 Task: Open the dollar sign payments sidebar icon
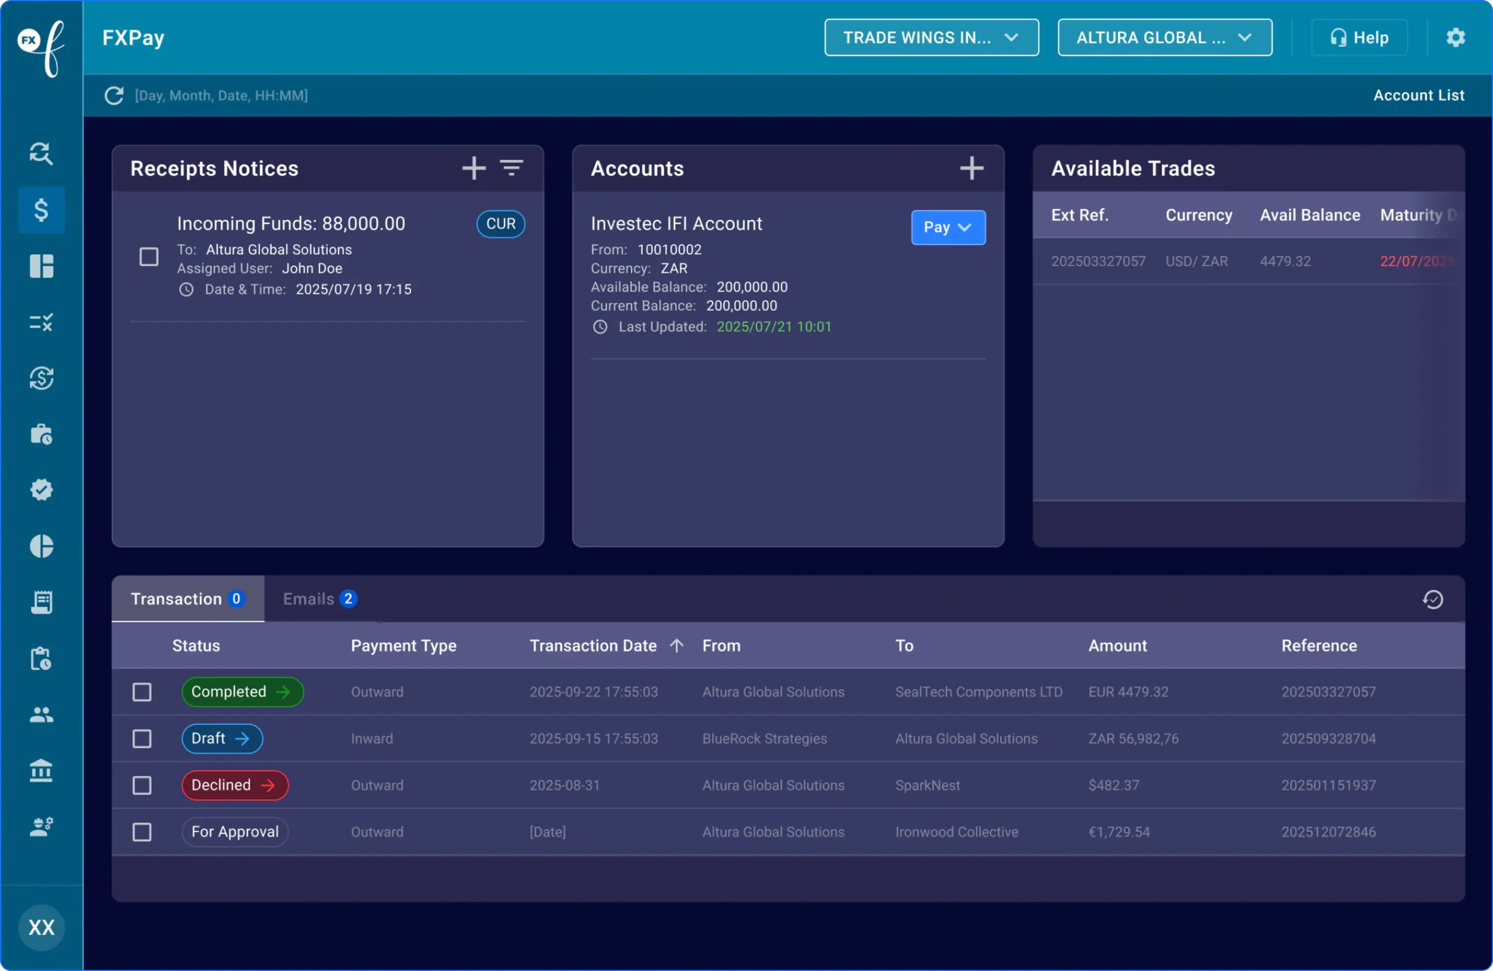[41, 210]
